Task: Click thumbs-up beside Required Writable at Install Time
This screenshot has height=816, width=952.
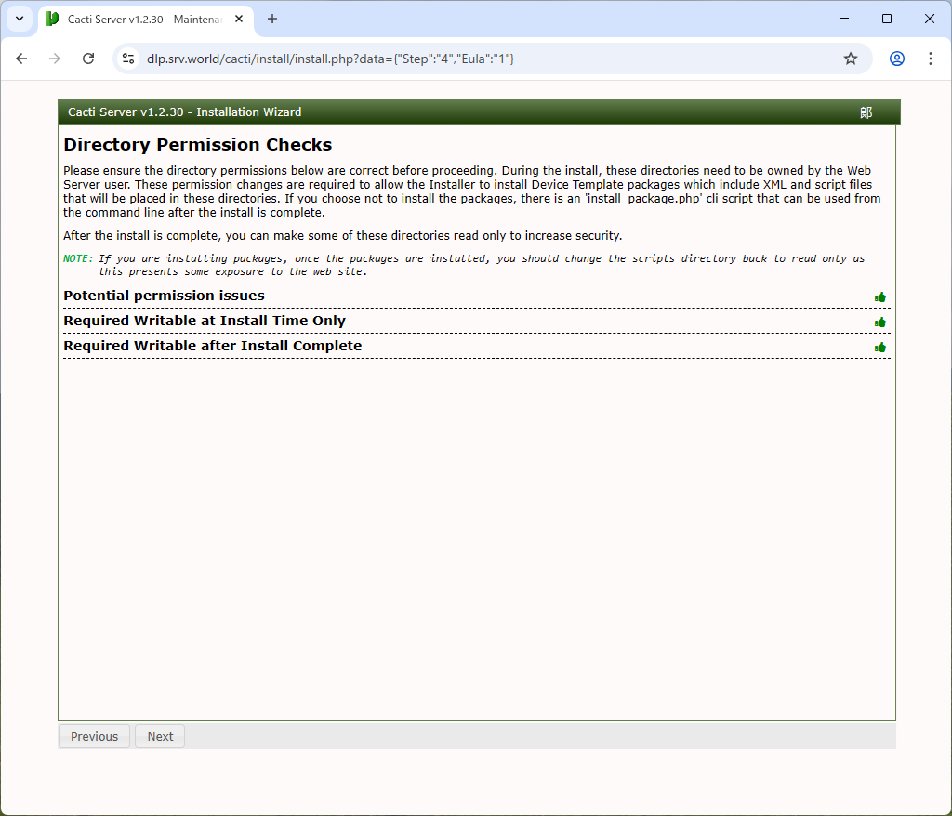Action: coord(879,322)
